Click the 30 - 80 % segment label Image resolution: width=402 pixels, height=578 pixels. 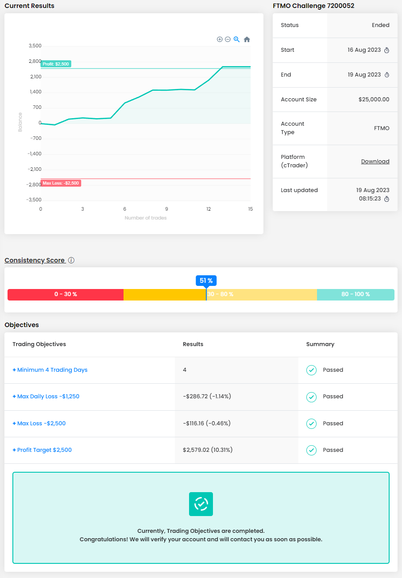pos(220,294)
